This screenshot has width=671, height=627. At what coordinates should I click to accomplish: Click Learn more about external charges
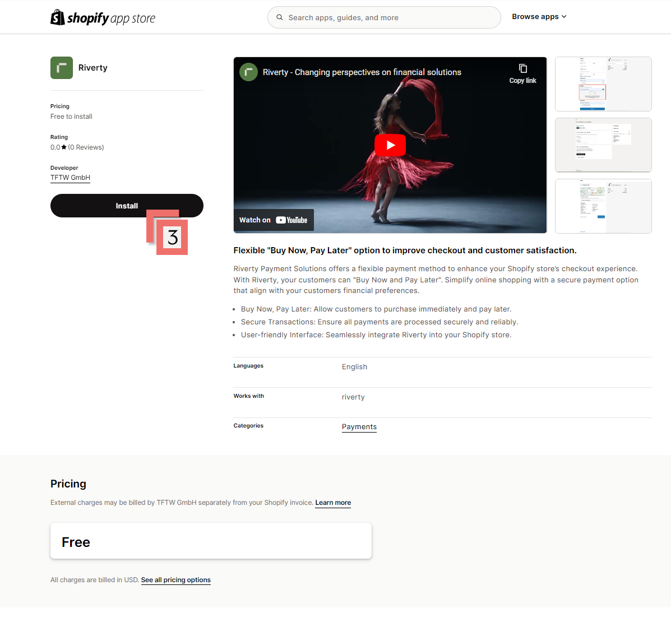[333, 503]
